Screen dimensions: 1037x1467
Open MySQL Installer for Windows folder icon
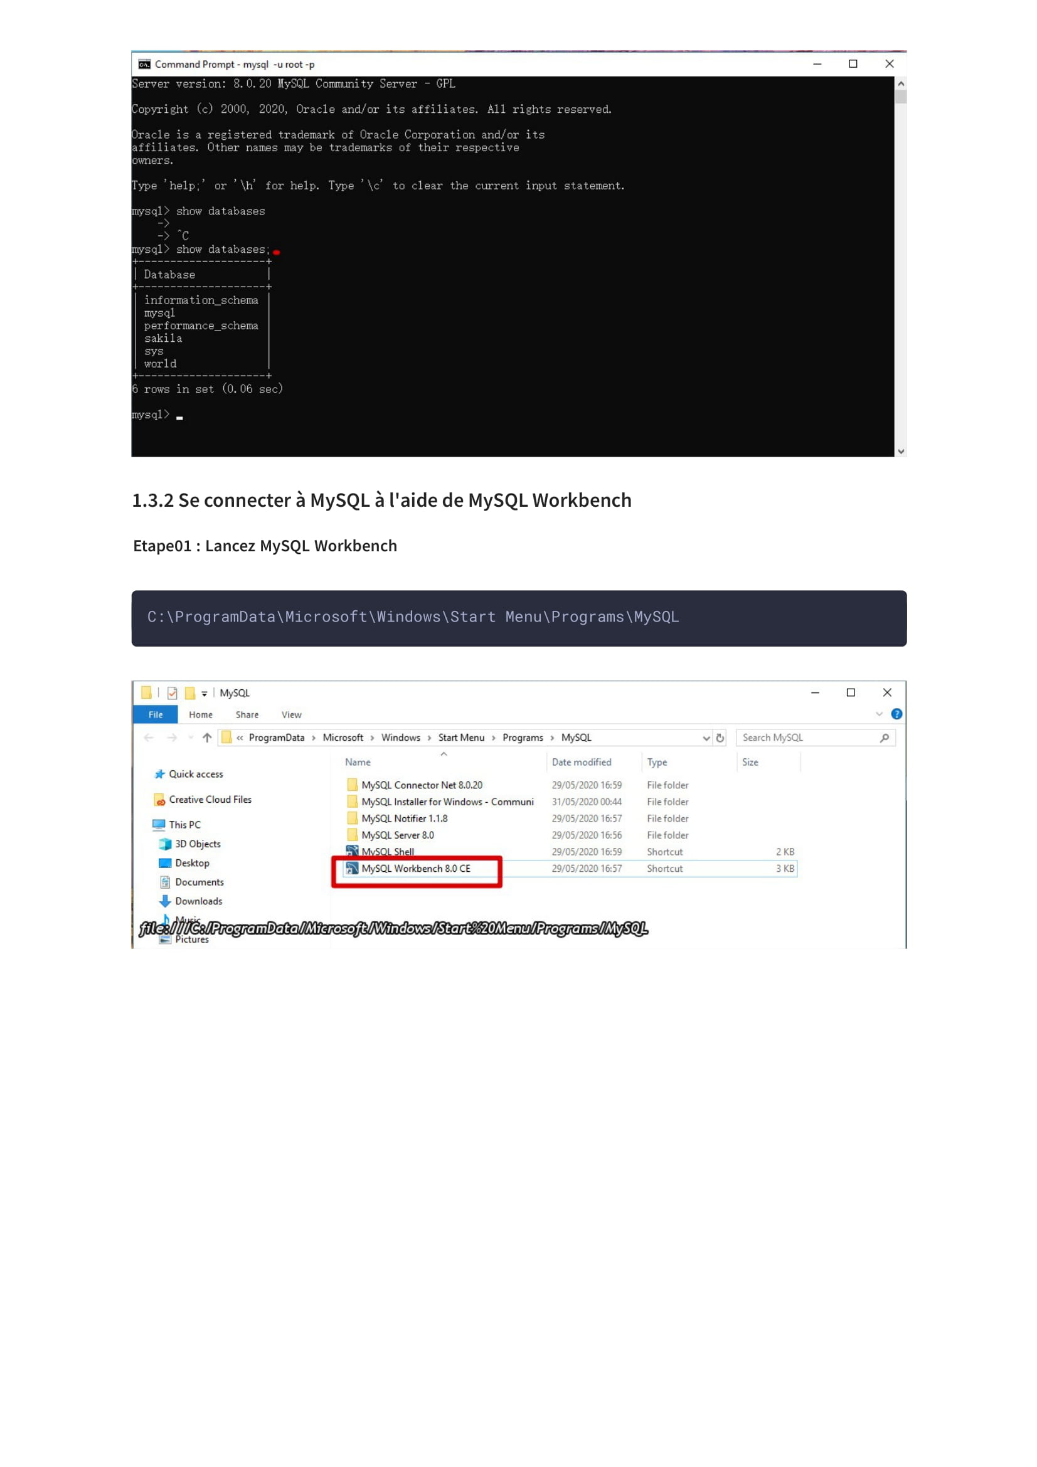[x=352, y=801]
